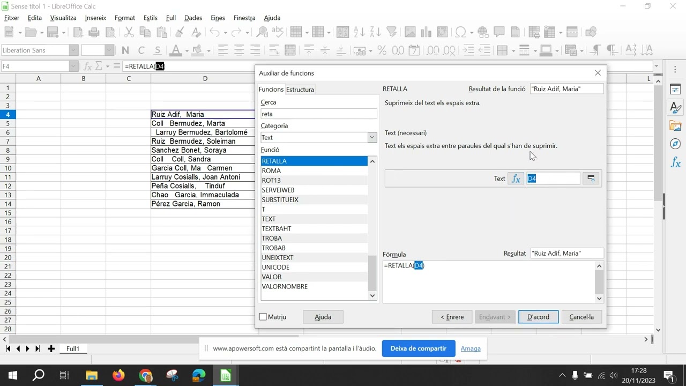
Task: Select the Clone formatting paintbrush
Action: (x=181, y=32)
